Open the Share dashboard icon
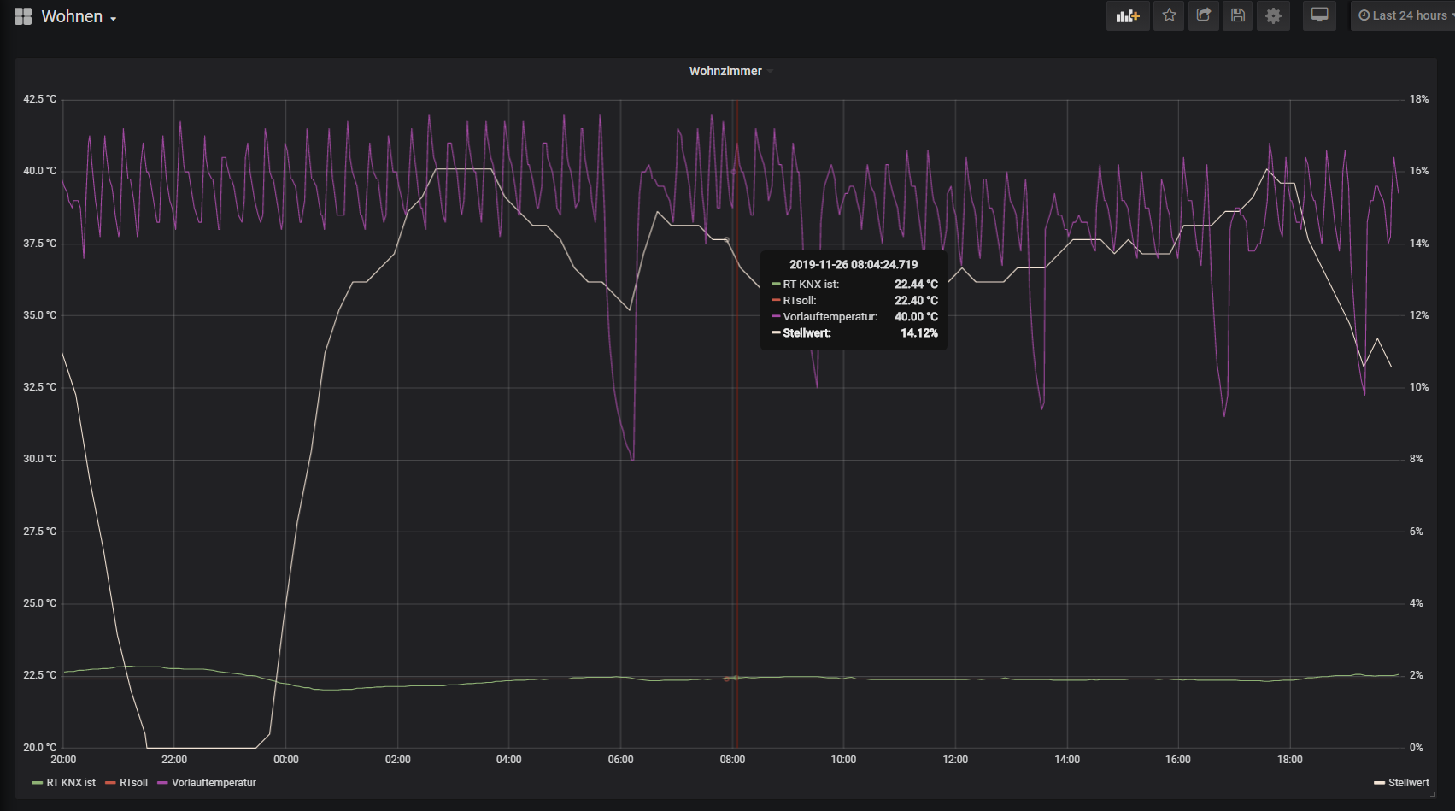1455x811 pixels. click(1203, 15)
